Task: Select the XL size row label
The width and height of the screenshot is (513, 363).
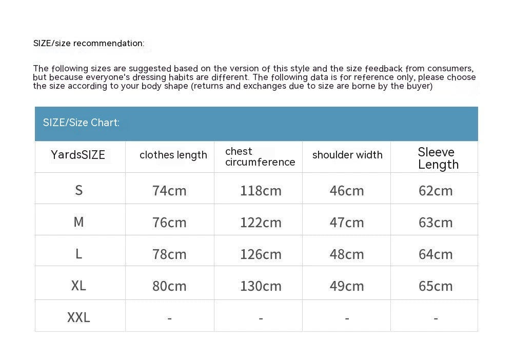Action: pyautogui.click(x=78, y=286)
